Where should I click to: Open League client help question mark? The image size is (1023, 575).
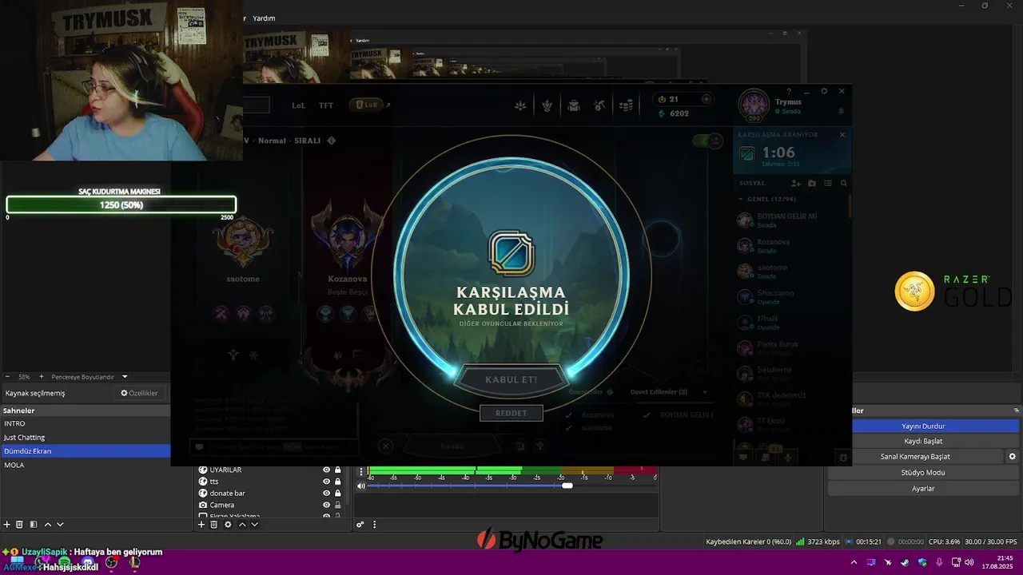coord(789,91)
